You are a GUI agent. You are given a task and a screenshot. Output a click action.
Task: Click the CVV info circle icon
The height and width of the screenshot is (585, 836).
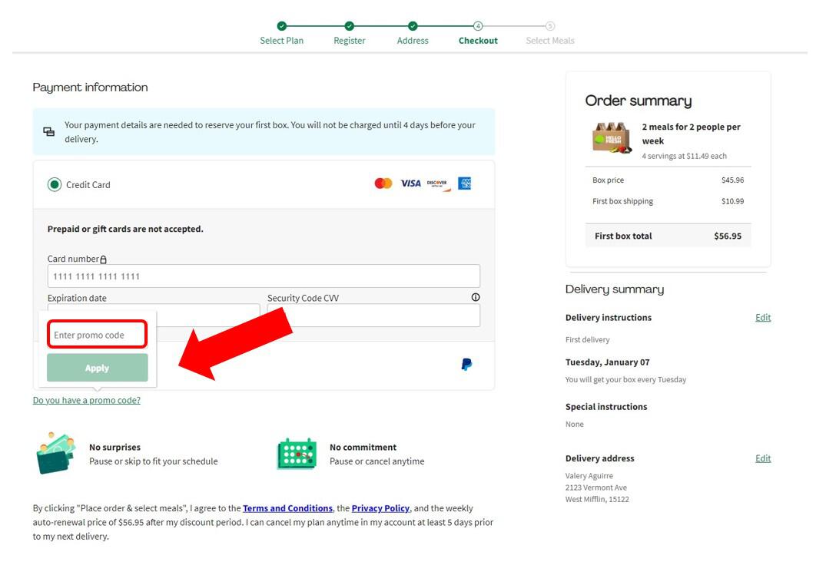click(476, 298)
